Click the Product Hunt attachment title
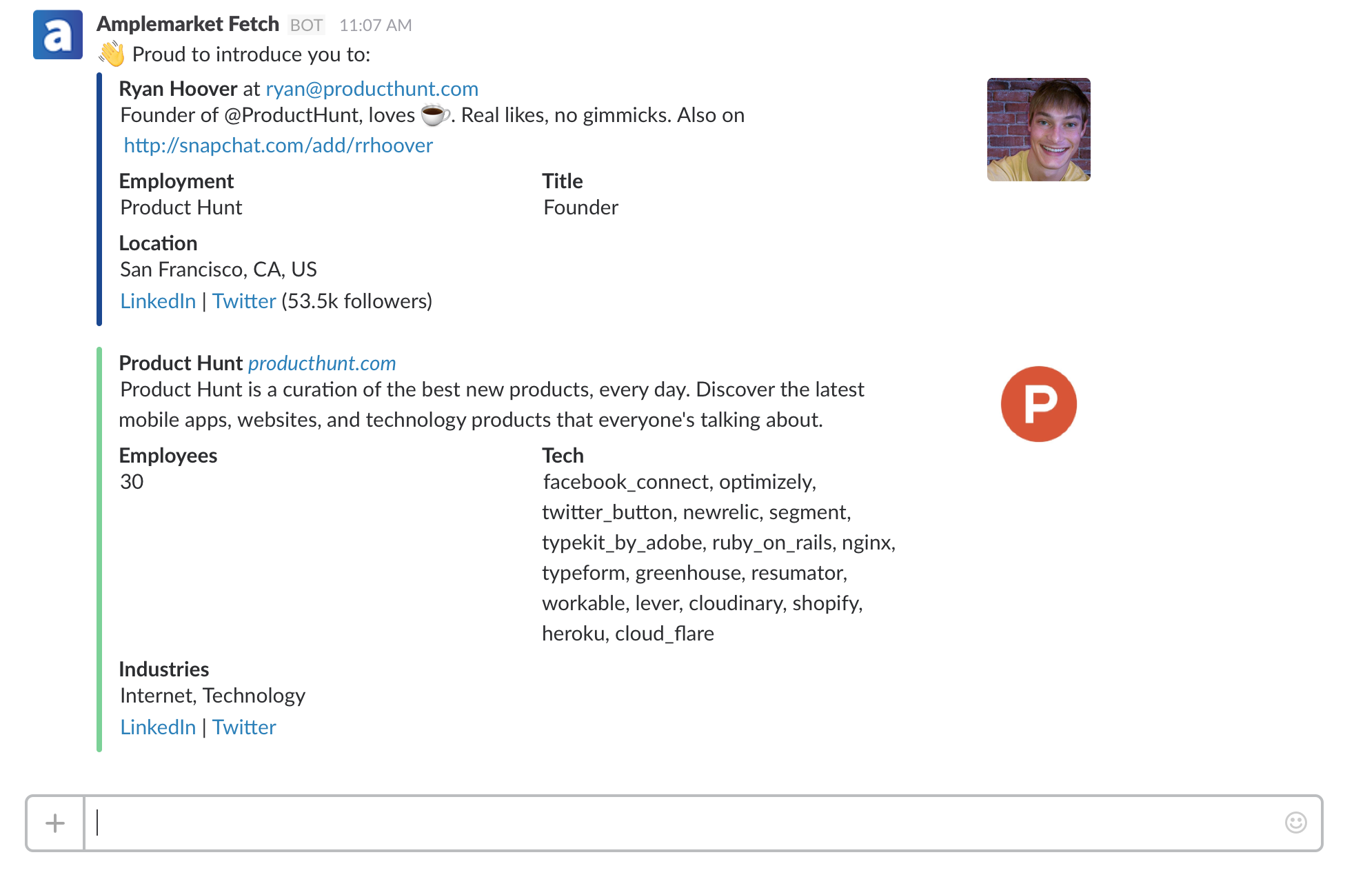 pyautogui.click(x=181, y=363)
